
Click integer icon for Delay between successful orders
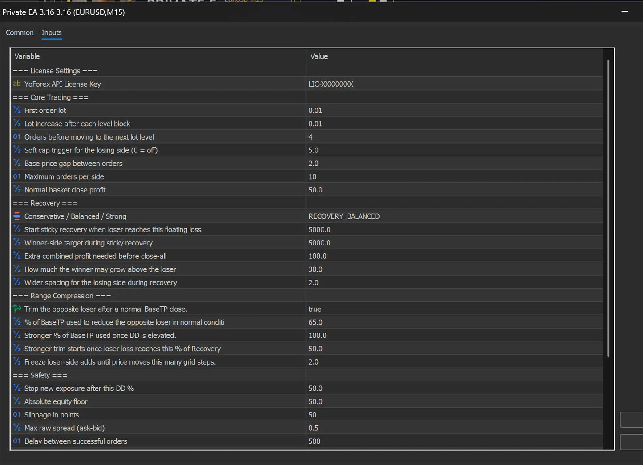17,441
